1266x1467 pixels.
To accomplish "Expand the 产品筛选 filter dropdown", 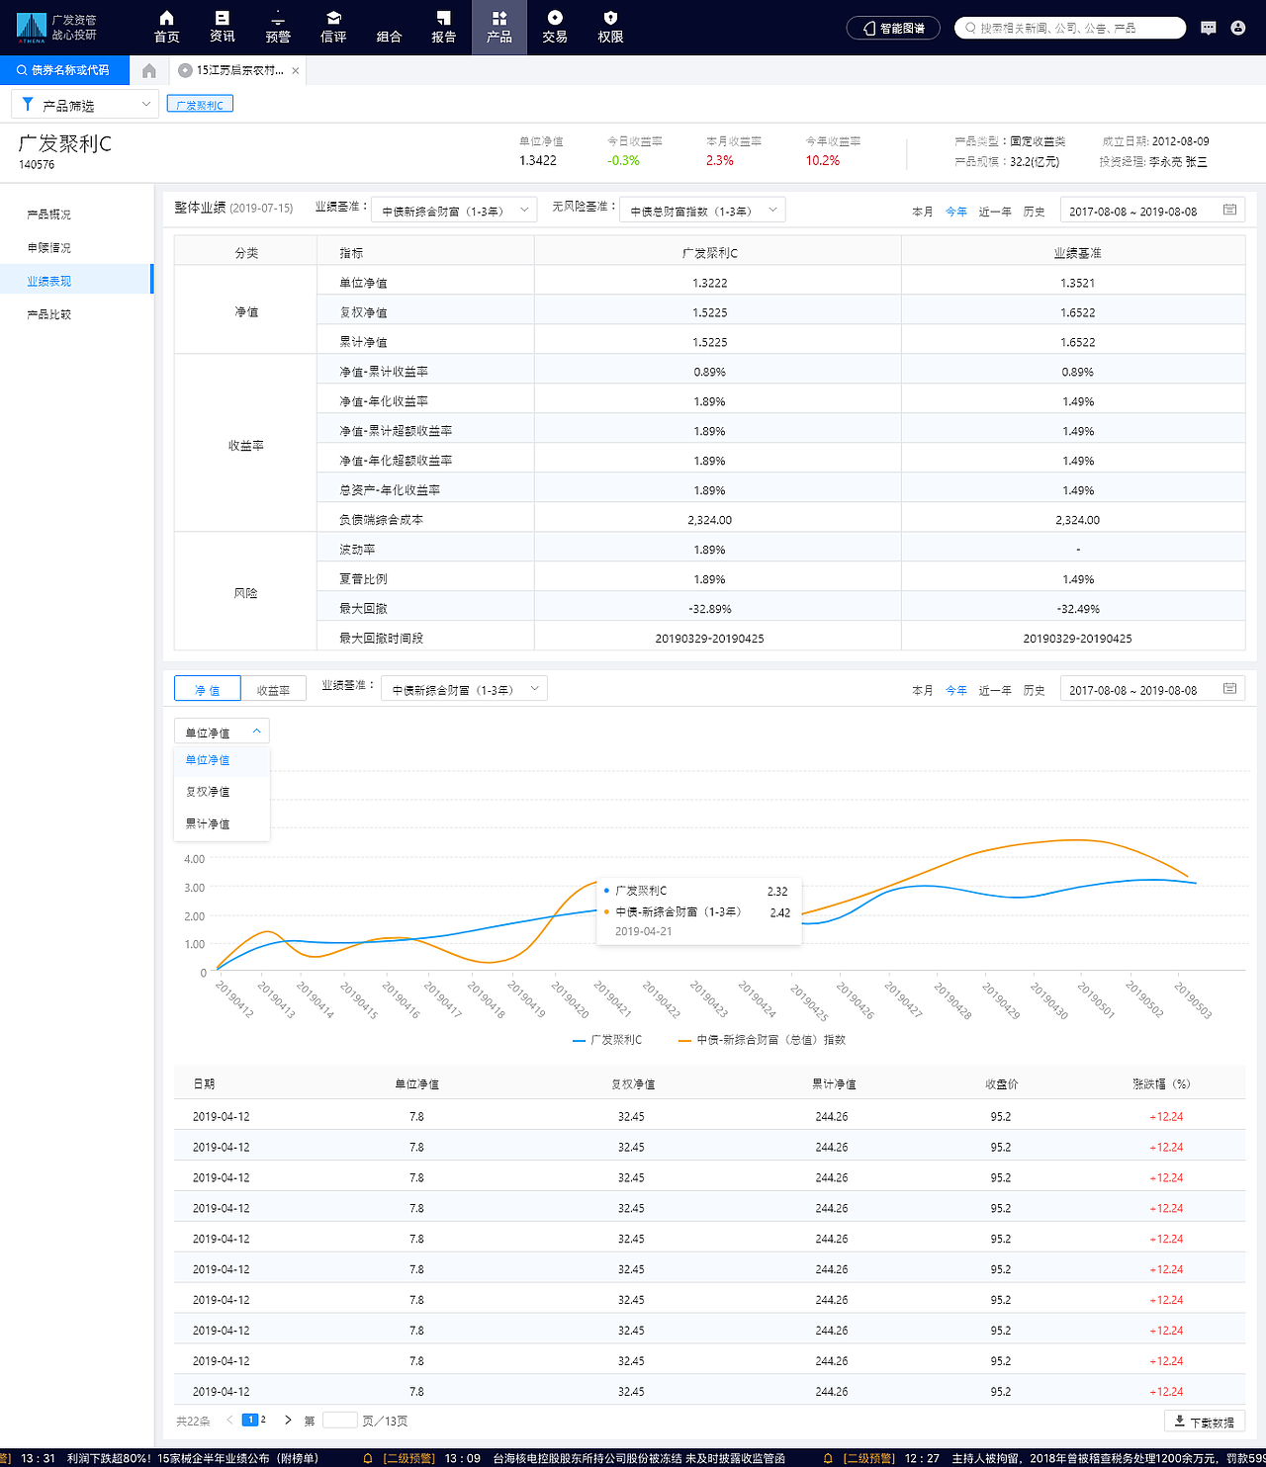I will (x=85, y=104).
